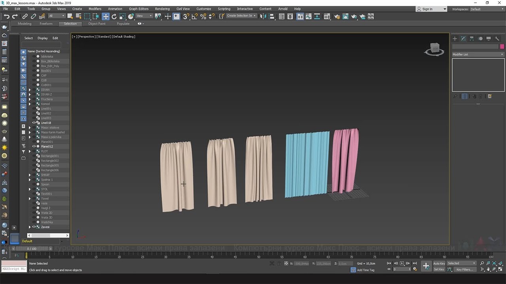Open the key filter Selected dropdown

tap(461, 263)
